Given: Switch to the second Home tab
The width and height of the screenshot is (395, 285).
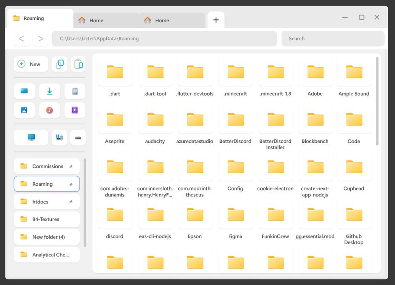Looking at the screenshot, I should click(x=172, y=21).
